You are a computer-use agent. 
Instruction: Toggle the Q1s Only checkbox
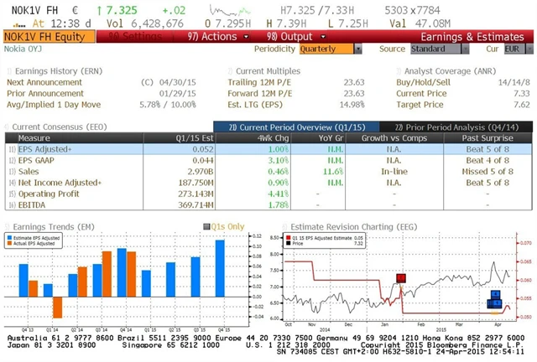210,226
